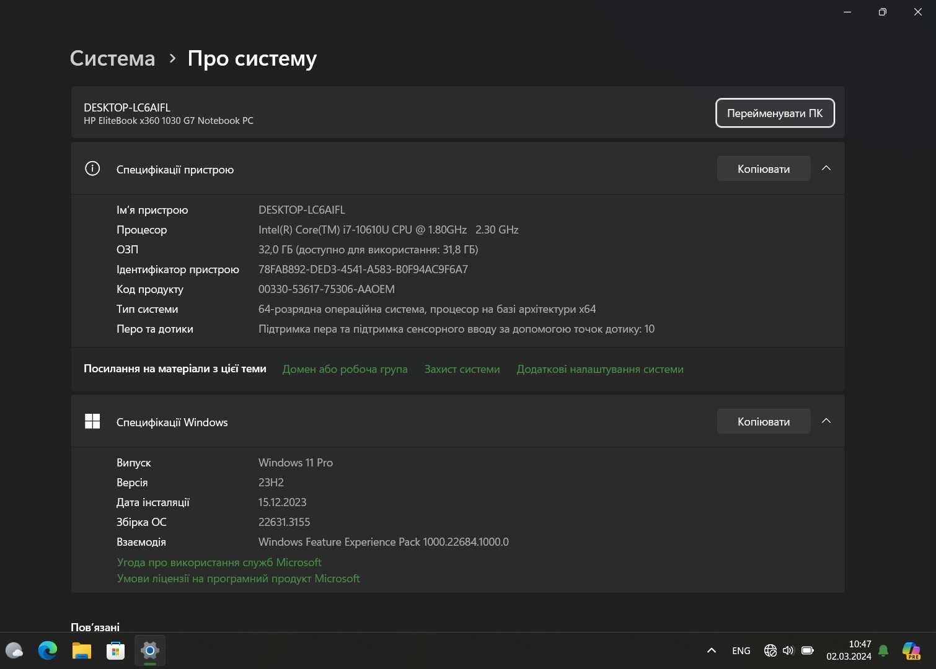Show hidden system tray icons
This screenshot has width=936, height=669.
click(712, 650)
